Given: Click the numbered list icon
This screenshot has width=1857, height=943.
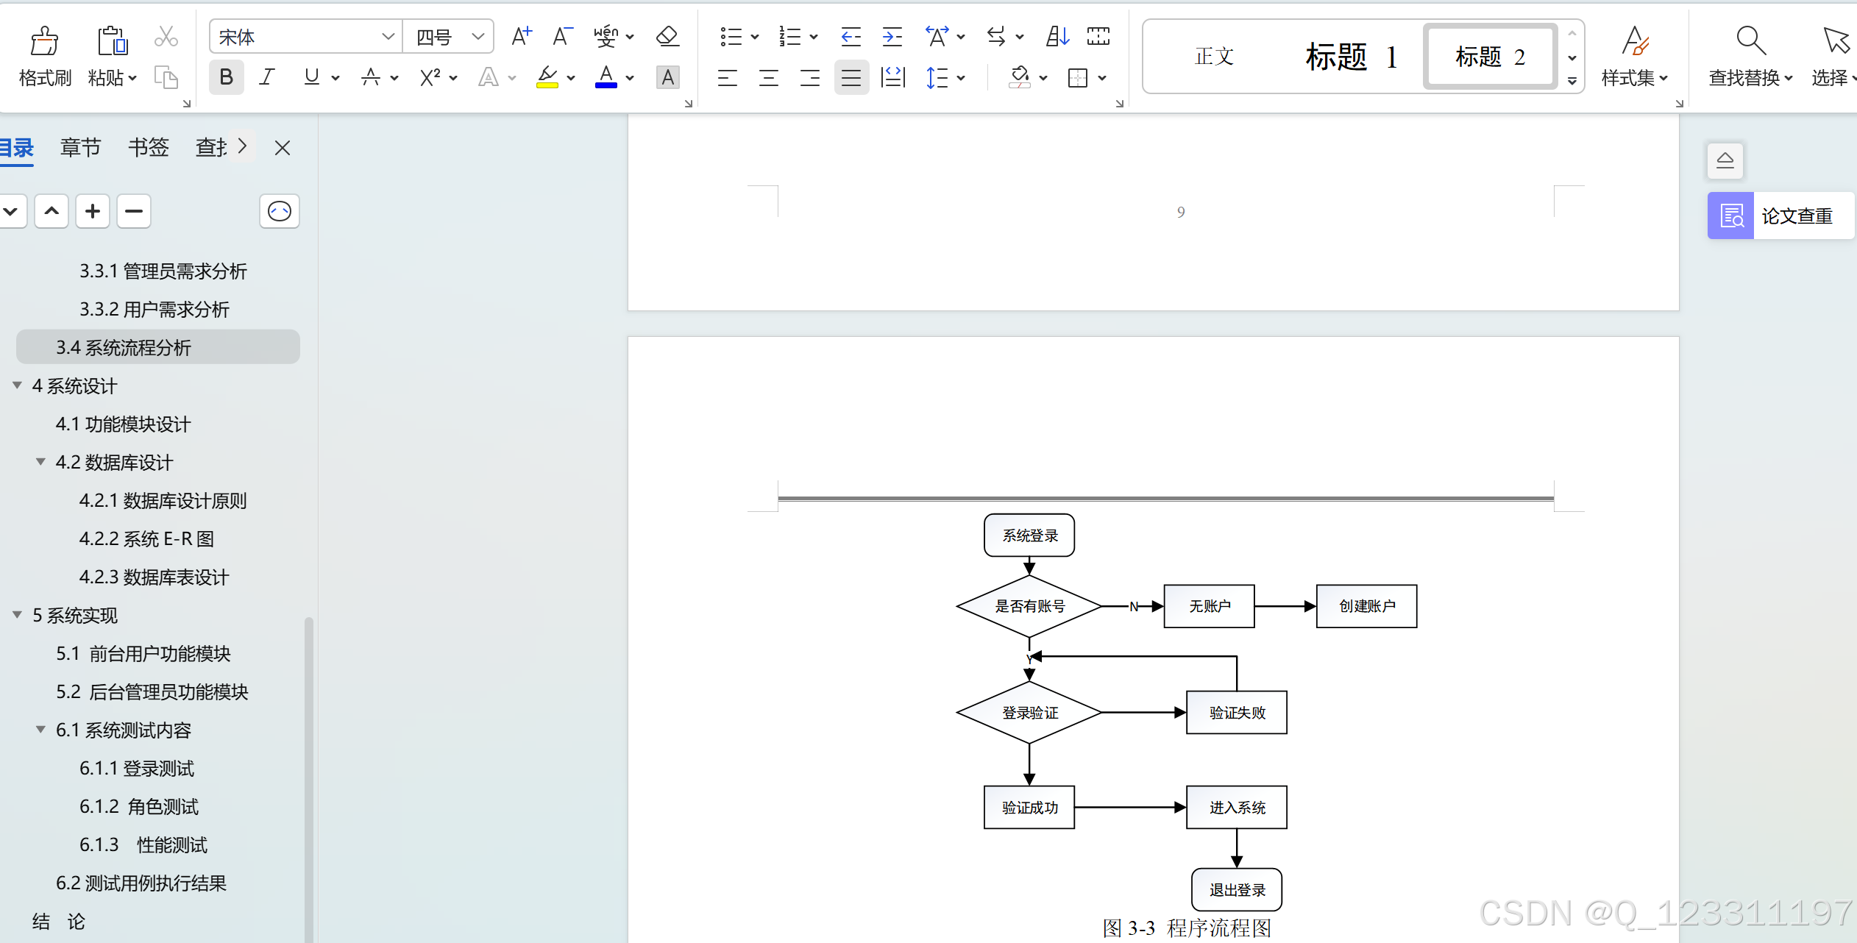Looking at the screenshot, I should 790,37.
